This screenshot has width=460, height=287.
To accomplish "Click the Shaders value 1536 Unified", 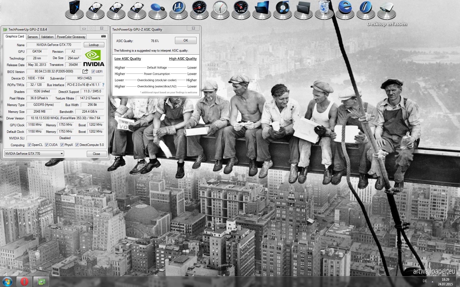I will point(42,91).
